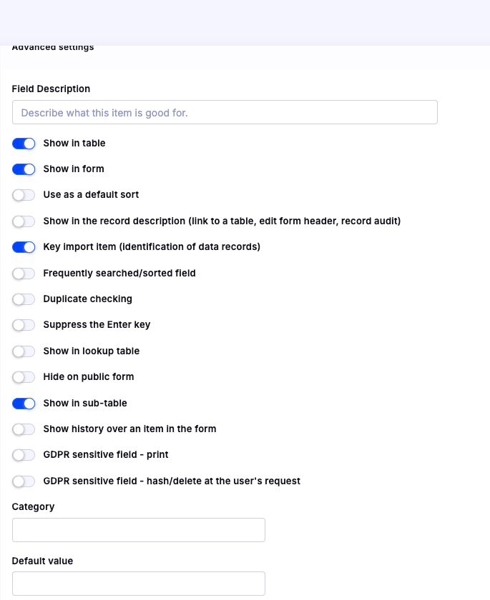Toggle Show in the record description switch
490x600 pixels.
(24, 221)
